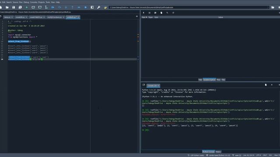The height and width of the screenshot is (157, 280).
Task: Sort variables by Name column header
Action: pyautogui.click(x=144, y=17)
